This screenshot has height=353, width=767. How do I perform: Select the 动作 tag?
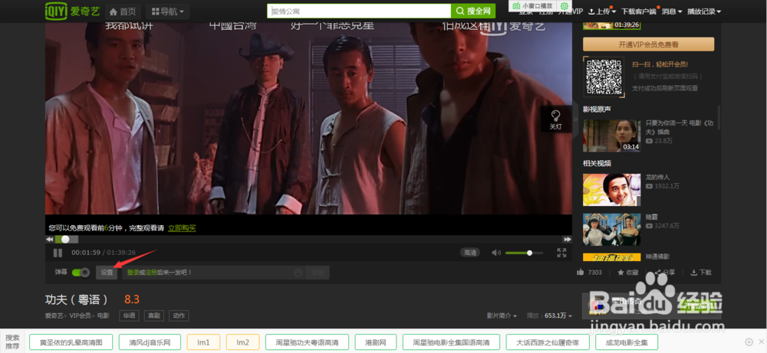pos(179,316)
